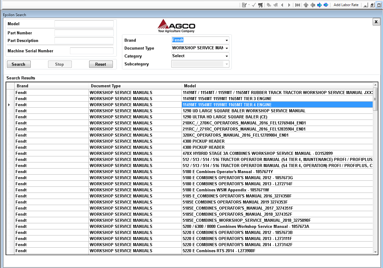
Task: Open the Document Type dropdown
Action: click(x=227, y=48)
